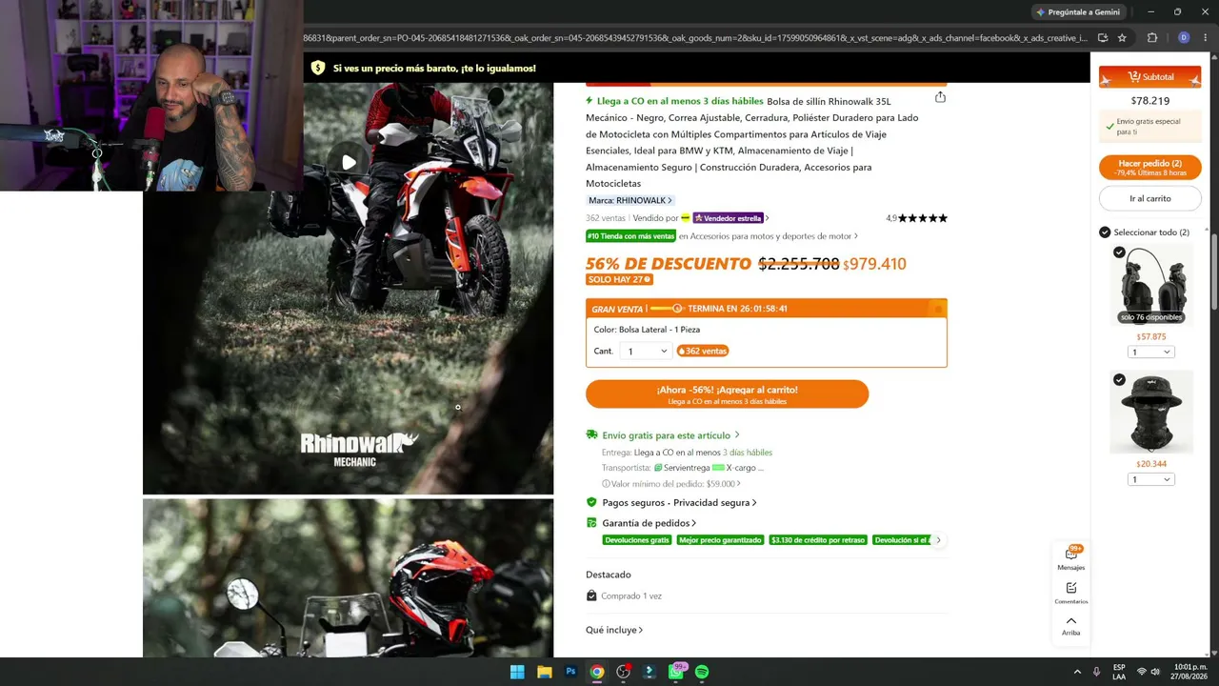
Task: Click the shield icon in price-match banner
Action: click(x=318, y=68)
